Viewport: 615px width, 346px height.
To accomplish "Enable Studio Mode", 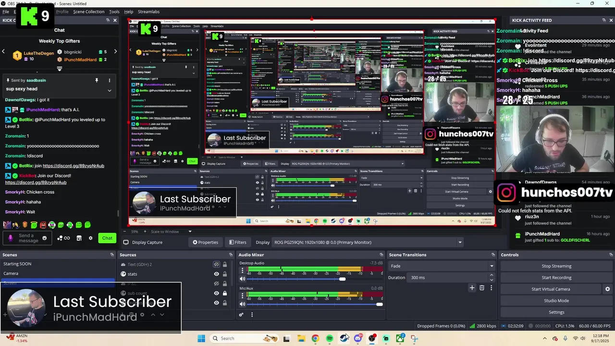I will coord(556,301).
